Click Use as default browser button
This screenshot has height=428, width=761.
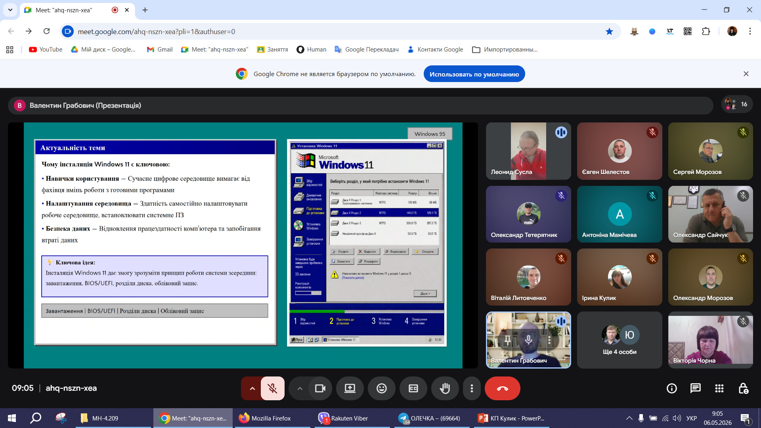(x=474, y=74)
